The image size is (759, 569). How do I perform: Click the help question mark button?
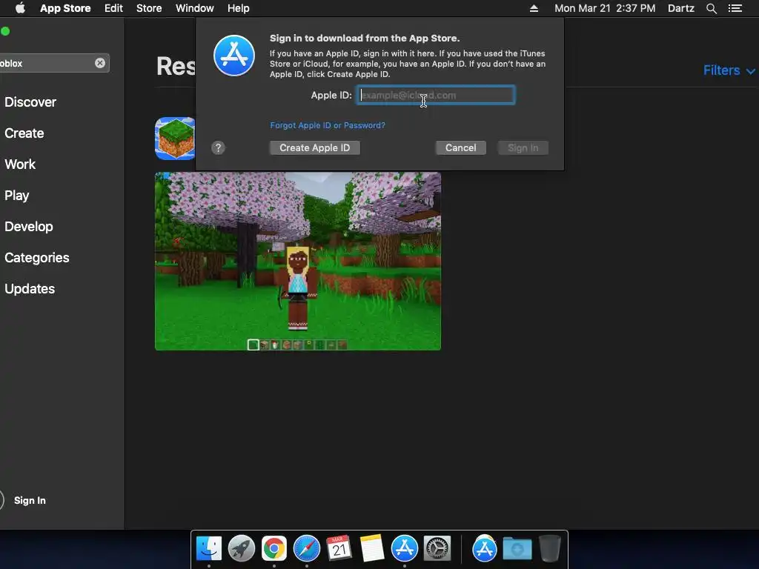point(219,147)
